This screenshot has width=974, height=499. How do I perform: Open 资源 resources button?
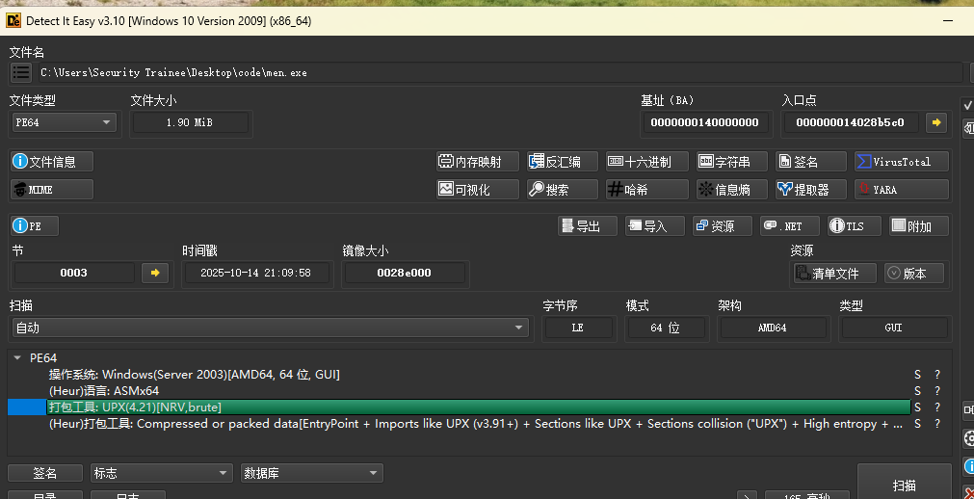723,226
